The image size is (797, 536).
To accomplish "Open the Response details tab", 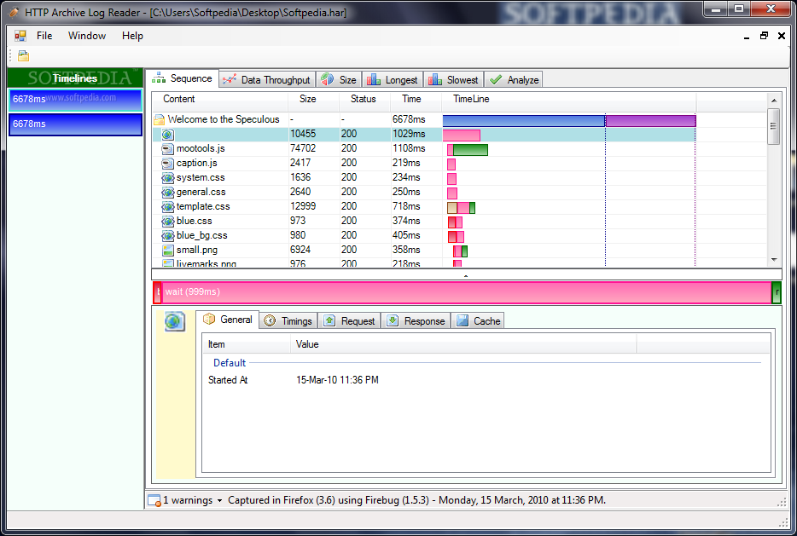I will coord(416,320).
